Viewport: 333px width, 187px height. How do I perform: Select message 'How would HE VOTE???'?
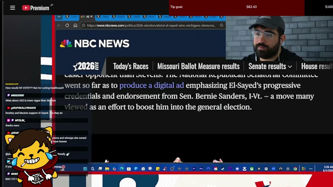pyautogui.click(x=35, y=88)
